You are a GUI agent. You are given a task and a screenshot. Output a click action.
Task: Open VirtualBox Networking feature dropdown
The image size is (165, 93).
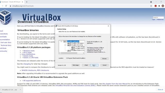[69, 45]
